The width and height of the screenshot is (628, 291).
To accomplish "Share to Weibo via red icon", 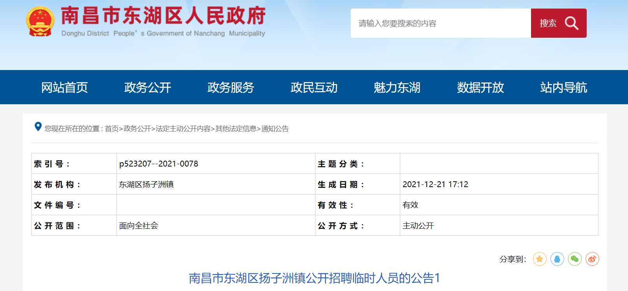I will pos(592,259).
